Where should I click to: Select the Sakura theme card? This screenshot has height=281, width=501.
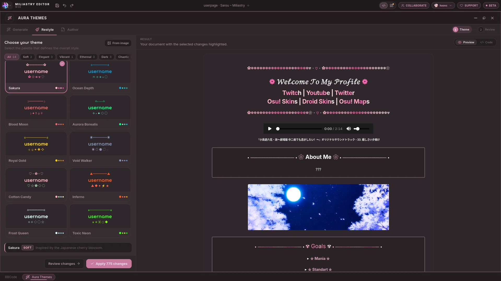click(x=36, y=77)
